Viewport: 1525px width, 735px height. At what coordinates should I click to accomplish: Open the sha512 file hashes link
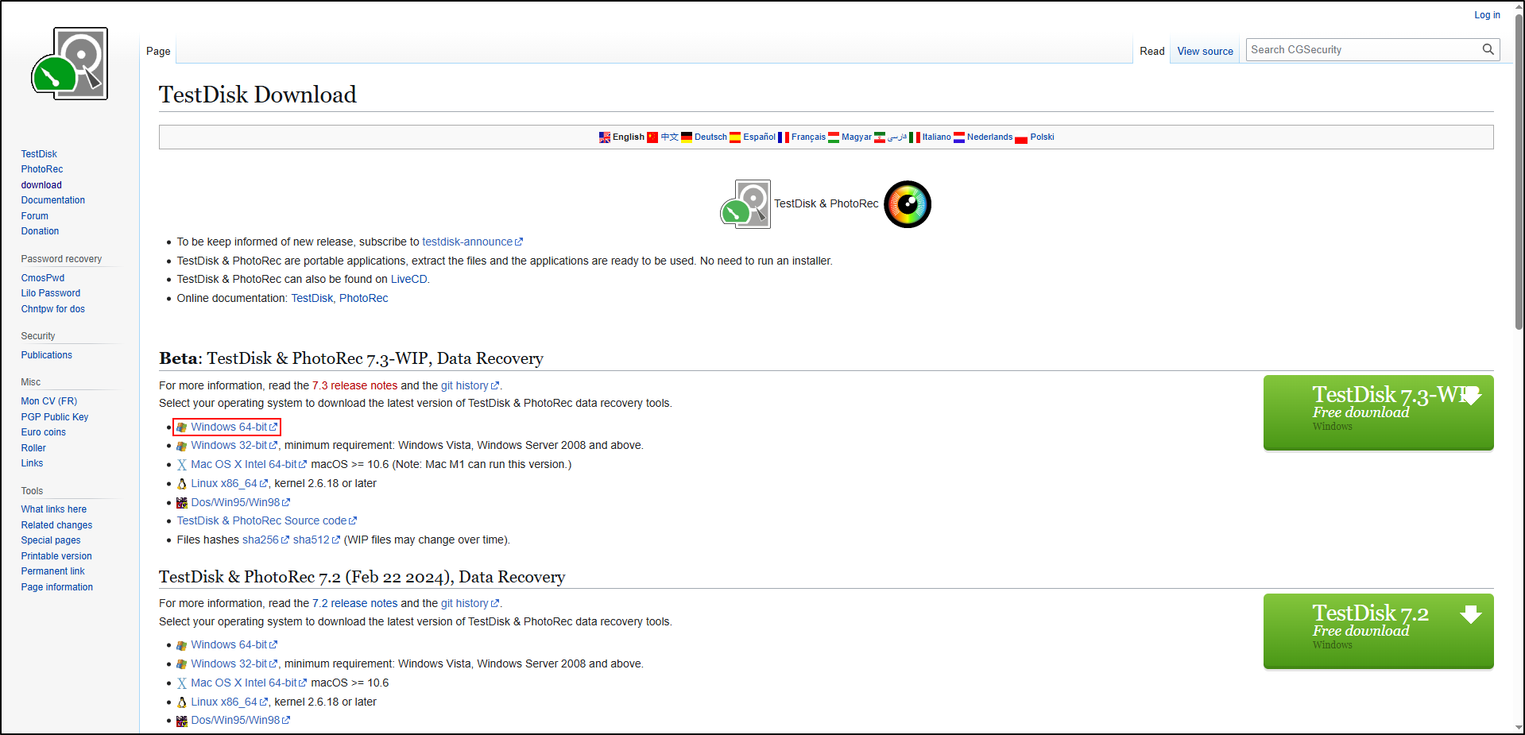[316, 540]
